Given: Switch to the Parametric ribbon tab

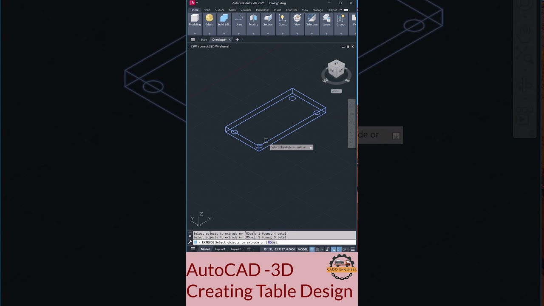Looking at the screenshot, I should coord(263,10).
